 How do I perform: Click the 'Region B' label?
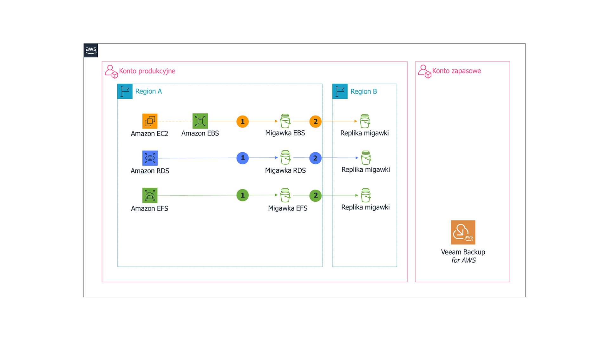(363, 92)
